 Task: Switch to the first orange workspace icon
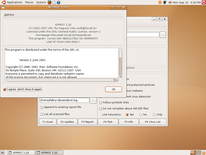click(x=193, y=153)
